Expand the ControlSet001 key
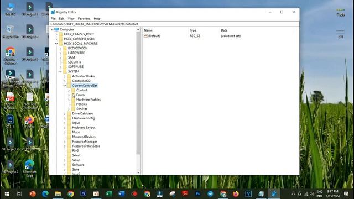This screenshot has height=199, width=354. coord(65,81)
